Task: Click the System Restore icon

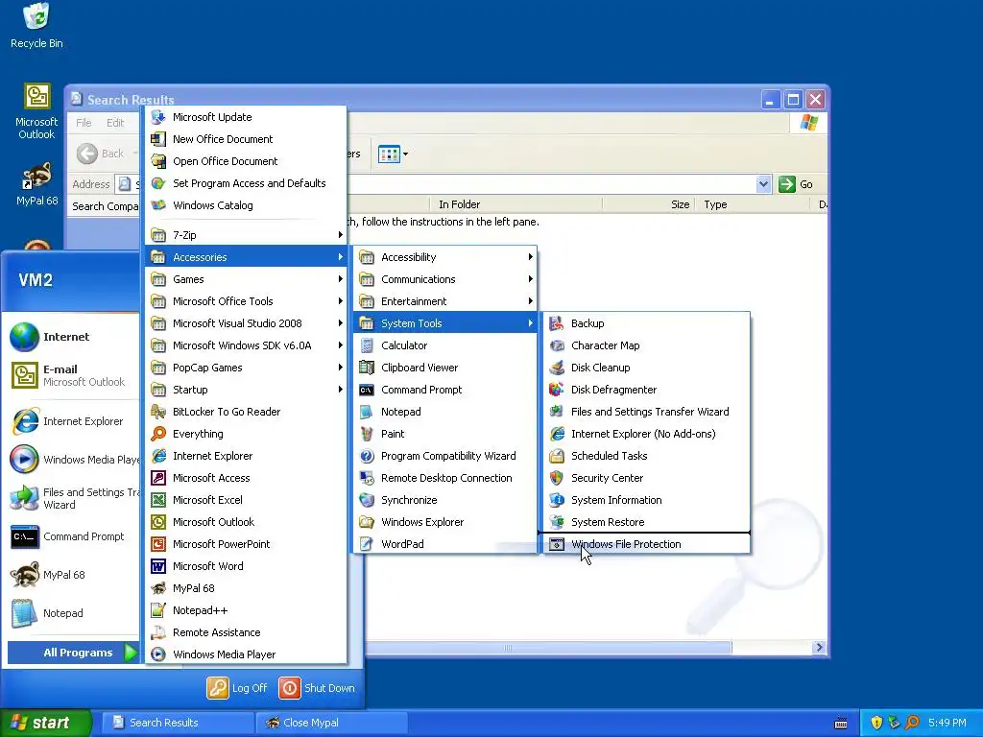Action: 557,522
